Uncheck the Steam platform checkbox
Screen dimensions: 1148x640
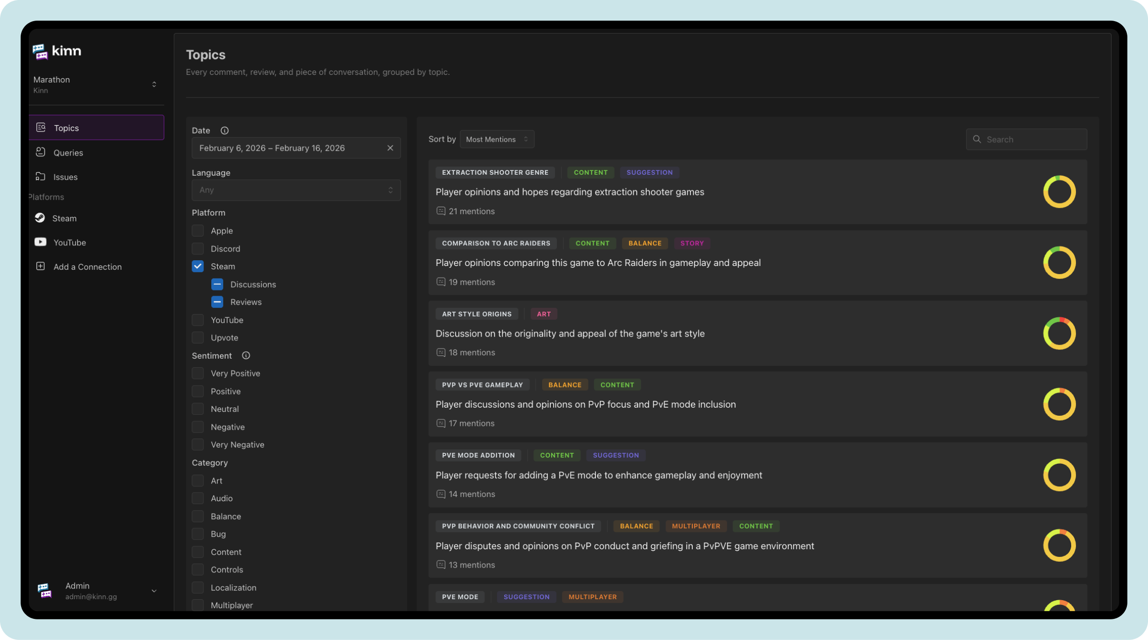198,266
